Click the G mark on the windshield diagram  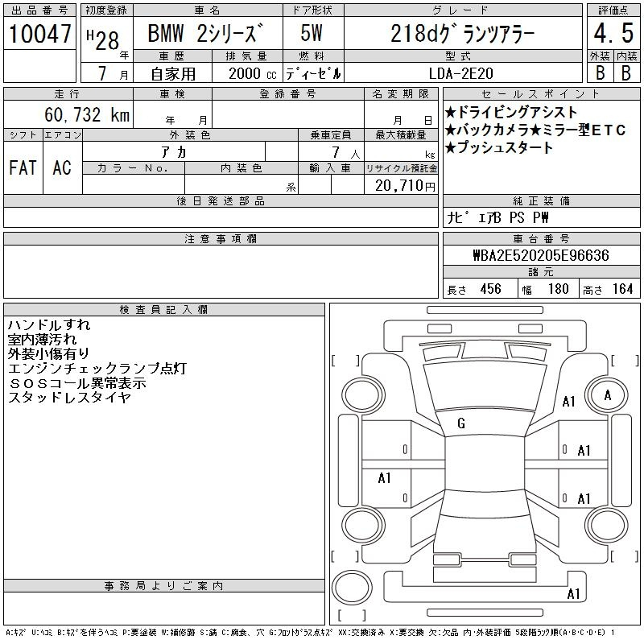coord(461,423)
